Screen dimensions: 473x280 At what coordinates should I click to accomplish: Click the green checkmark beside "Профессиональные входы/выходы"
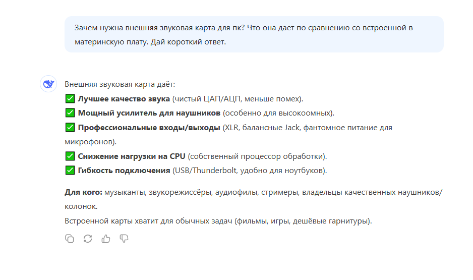coord(70,128)
